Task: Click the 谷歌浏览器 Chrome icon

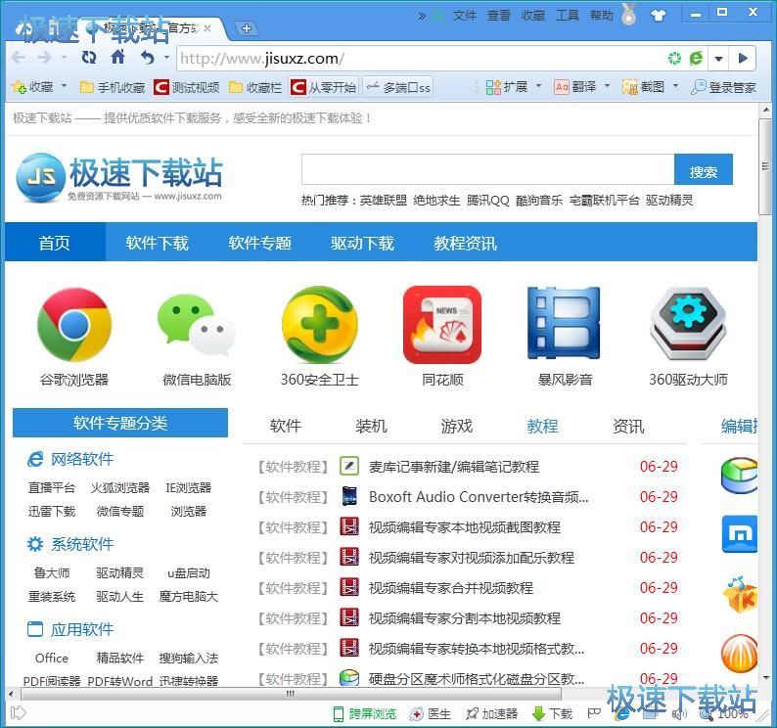Action: (74, 325)
